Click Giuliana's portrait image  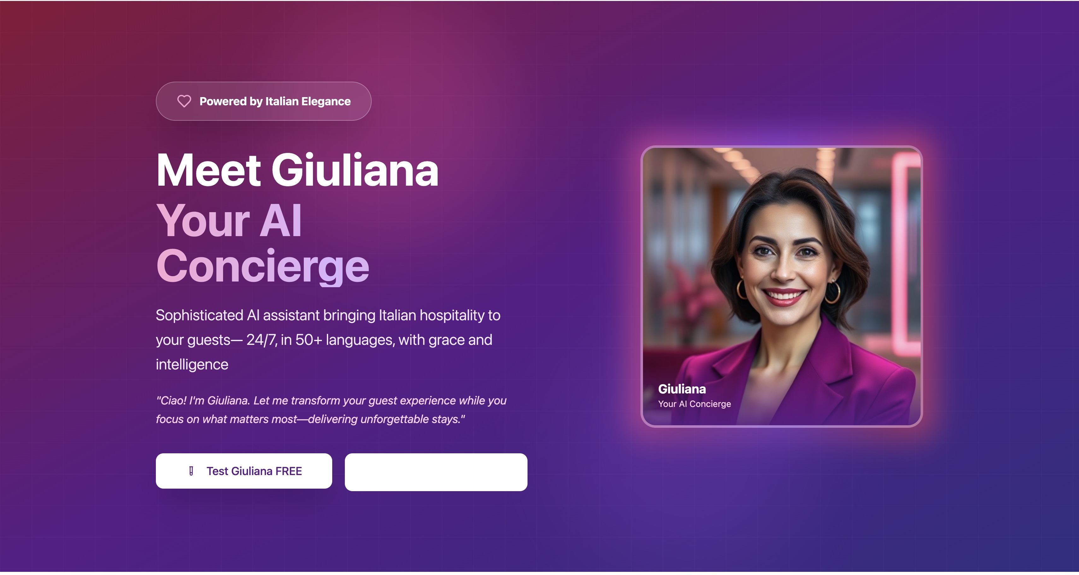pyautogui.click(x=781, y=286)
